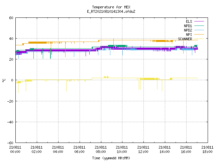Click the x-axis tick label 02:00
Viewport: 214px width, 161px height.
point(36,152)
